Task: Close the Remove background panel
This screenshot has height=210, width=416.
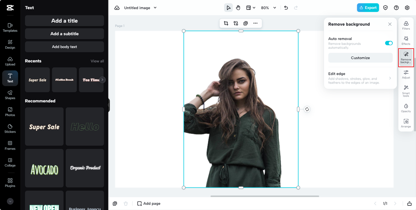Action: point(390,24)
